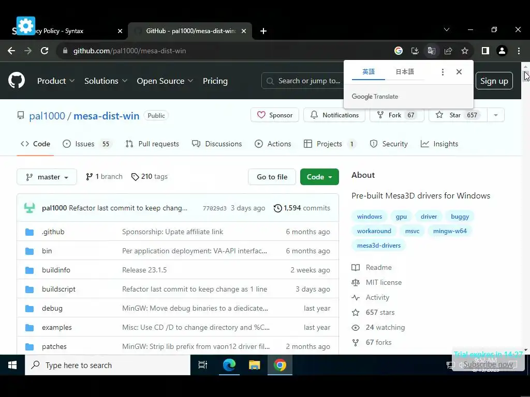Open File Explorer from taskbar
530x397 pixels.
click(x=254, y=365)
